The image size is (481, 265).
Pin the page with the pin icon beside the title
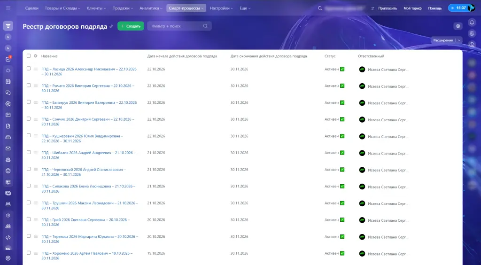[111, 26]
